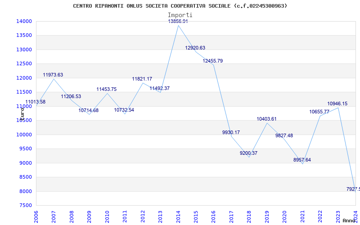Select data label 8957.64

pos(302,160)
